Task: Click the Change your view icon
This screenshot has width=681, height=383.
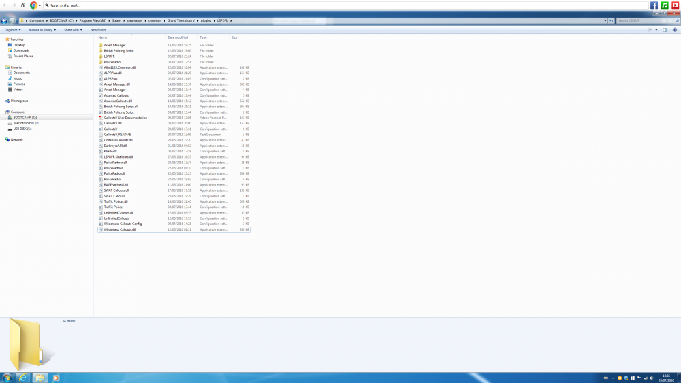Action: 650,30
